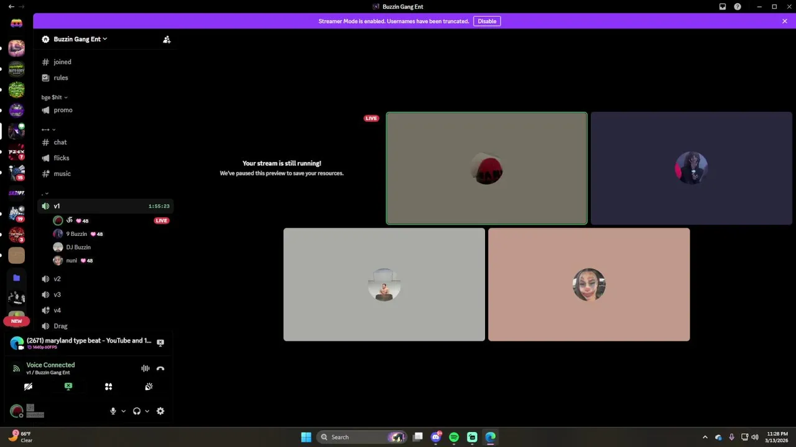Screen dimensions: 796x447
Task: Open the server icon with 15 badge
Action: pyautogui.click(x=17, y=172)
